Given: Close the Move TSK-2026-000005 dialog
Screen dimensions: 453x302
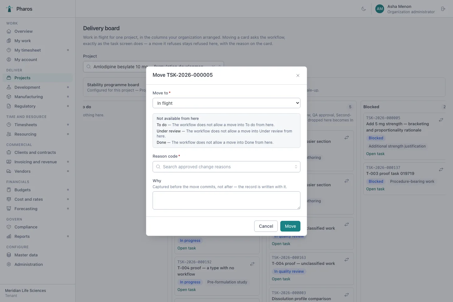Looking at the screenshot, I should (298, 75).
